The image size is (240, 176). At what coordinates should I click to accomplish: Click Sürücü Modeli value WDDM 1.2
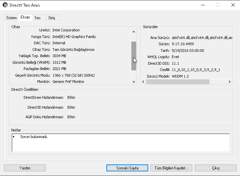pos(180,76)
